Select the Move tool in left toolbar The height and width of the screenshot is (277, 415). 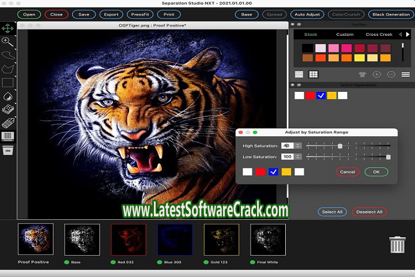click(8, 28)
